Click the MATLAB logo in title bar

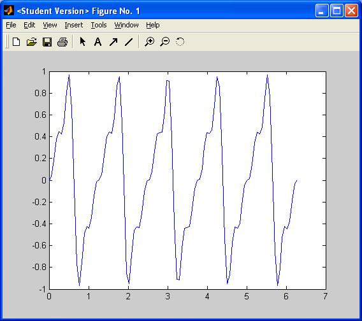click(x=9, y=11)
